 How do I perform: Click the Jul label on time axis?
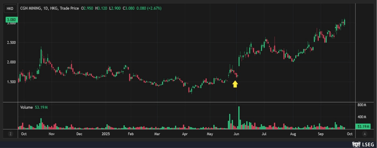[x=264, y=134]
